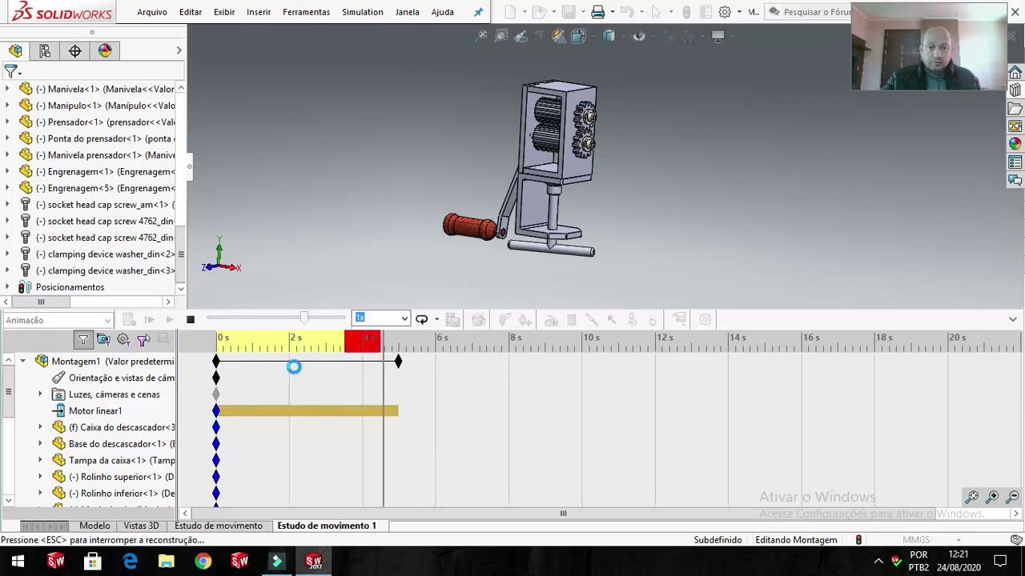
Task: Click the Orientação e vistas key point
Action: [x=215, y=378]
